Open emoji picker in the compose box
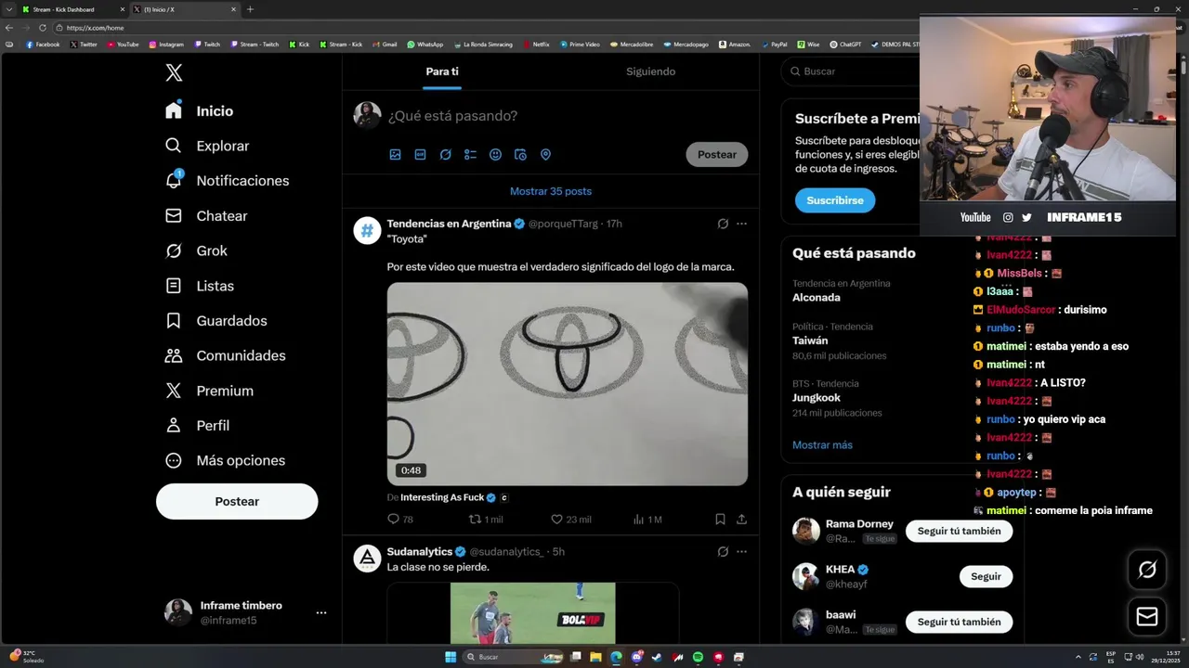Image resolution: width=1189 pixels, height=668 pixels. point(495,155)
